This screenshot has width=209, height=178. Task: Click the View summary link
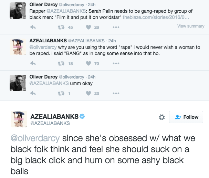coord(190,26)
